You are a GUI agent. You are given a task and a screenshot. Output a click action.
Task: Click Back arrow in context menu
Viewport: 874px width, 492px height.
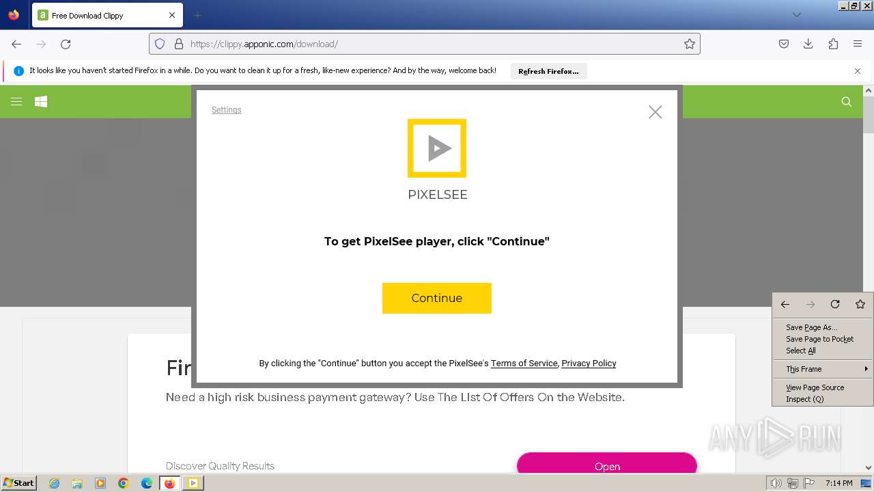click(785, 305)
